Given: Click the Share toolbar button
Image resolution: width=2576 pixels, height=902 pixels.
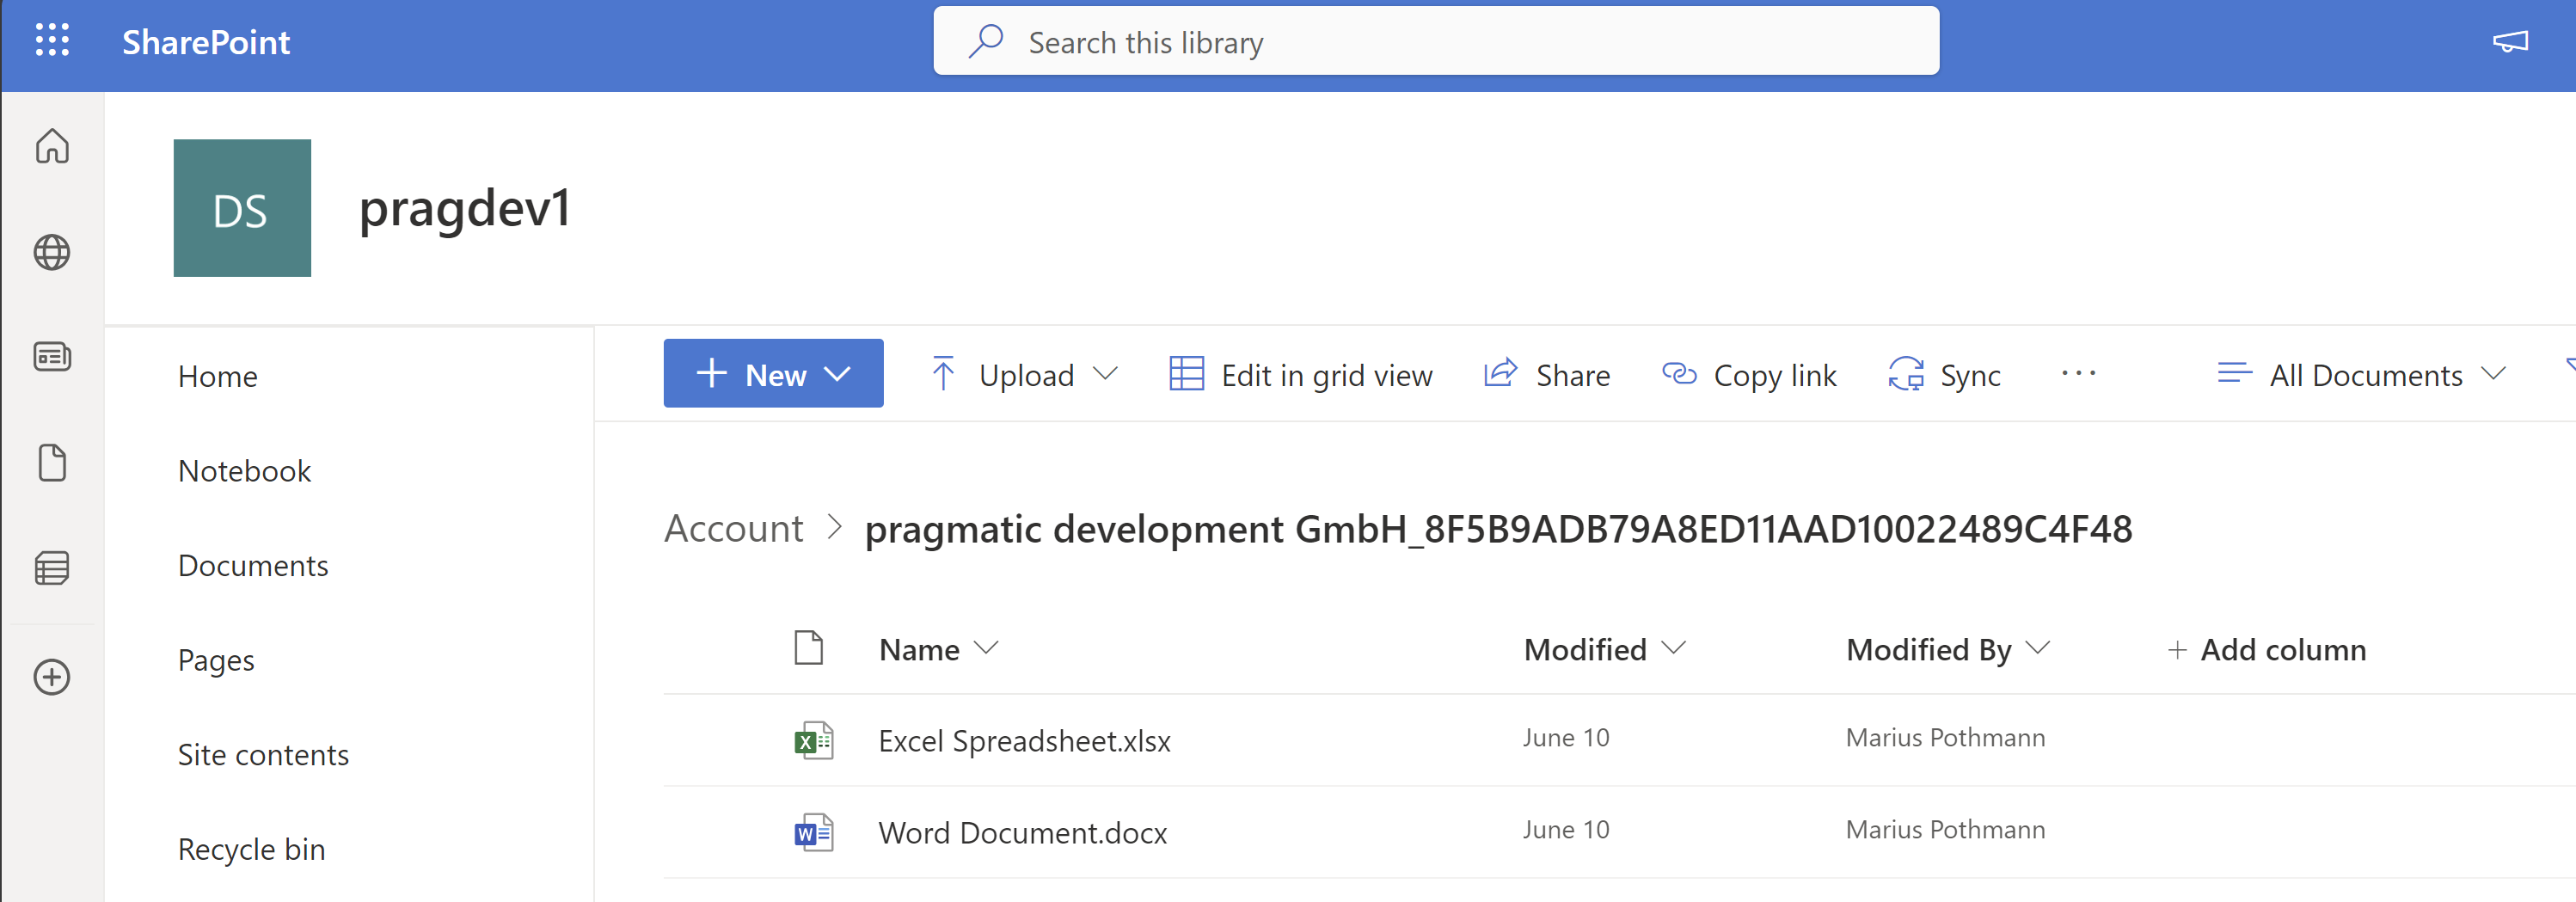Looking at the screenshot, I should pos(1547,374).
